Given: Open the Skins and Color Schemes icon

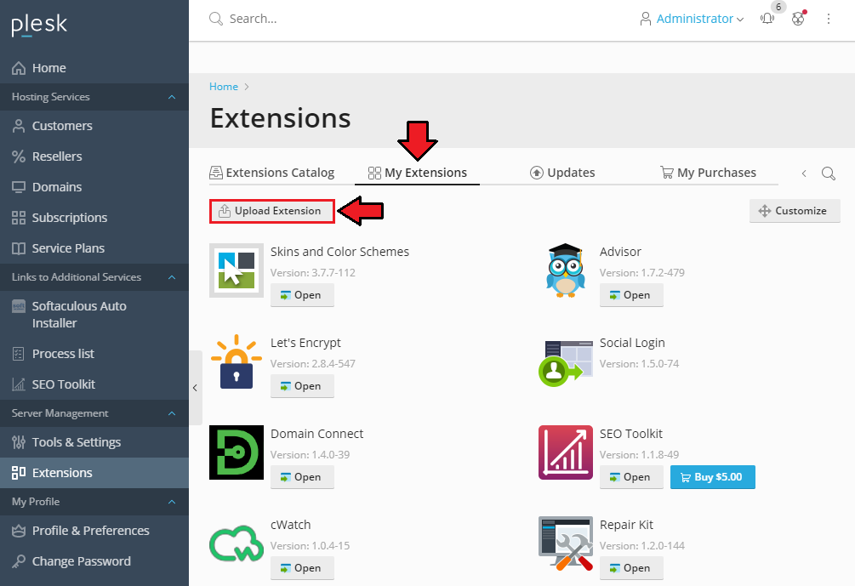Looking at the screenshot, I should coord(237,270).
